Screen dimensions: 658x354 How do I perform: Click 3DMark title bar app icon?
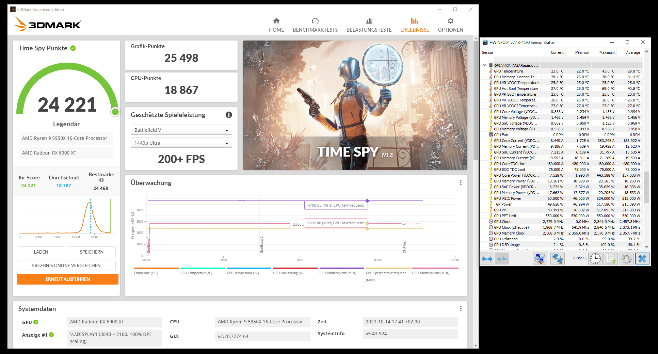tap(13, 9)
